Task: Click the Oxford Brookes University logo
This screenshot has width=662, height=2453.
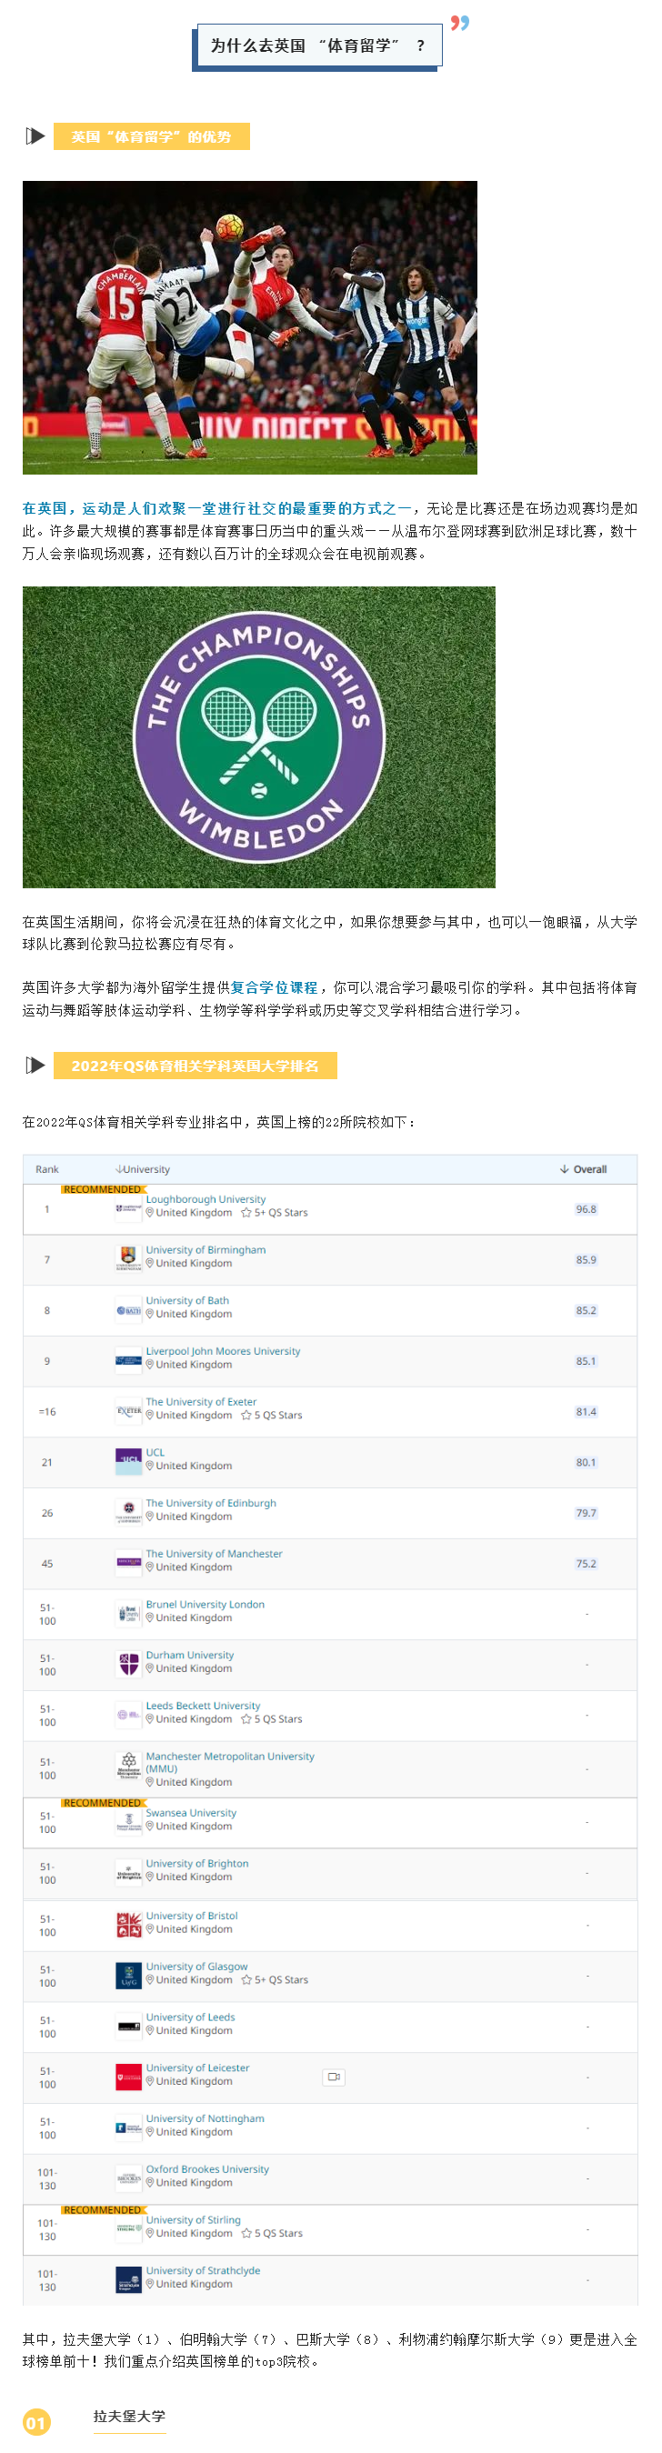Action: [x=128, y=2177]
